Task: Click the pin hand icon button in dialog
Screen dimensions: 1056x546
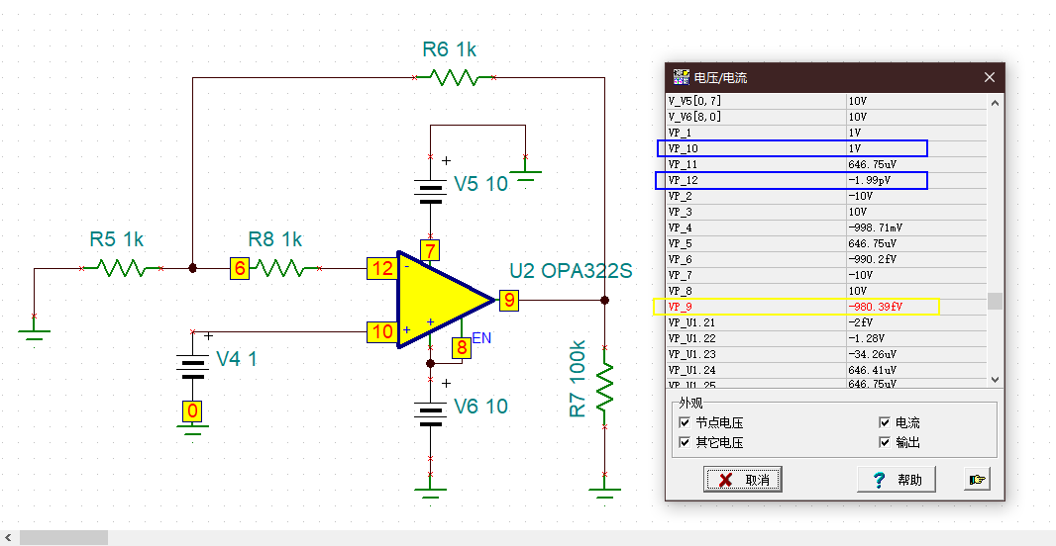Action: (x=977, y=479)
